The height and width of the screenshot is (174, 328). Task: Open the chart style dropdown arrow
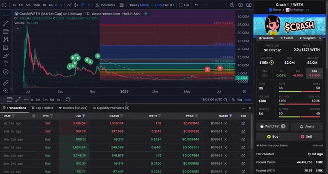click(x=89, y=5)
